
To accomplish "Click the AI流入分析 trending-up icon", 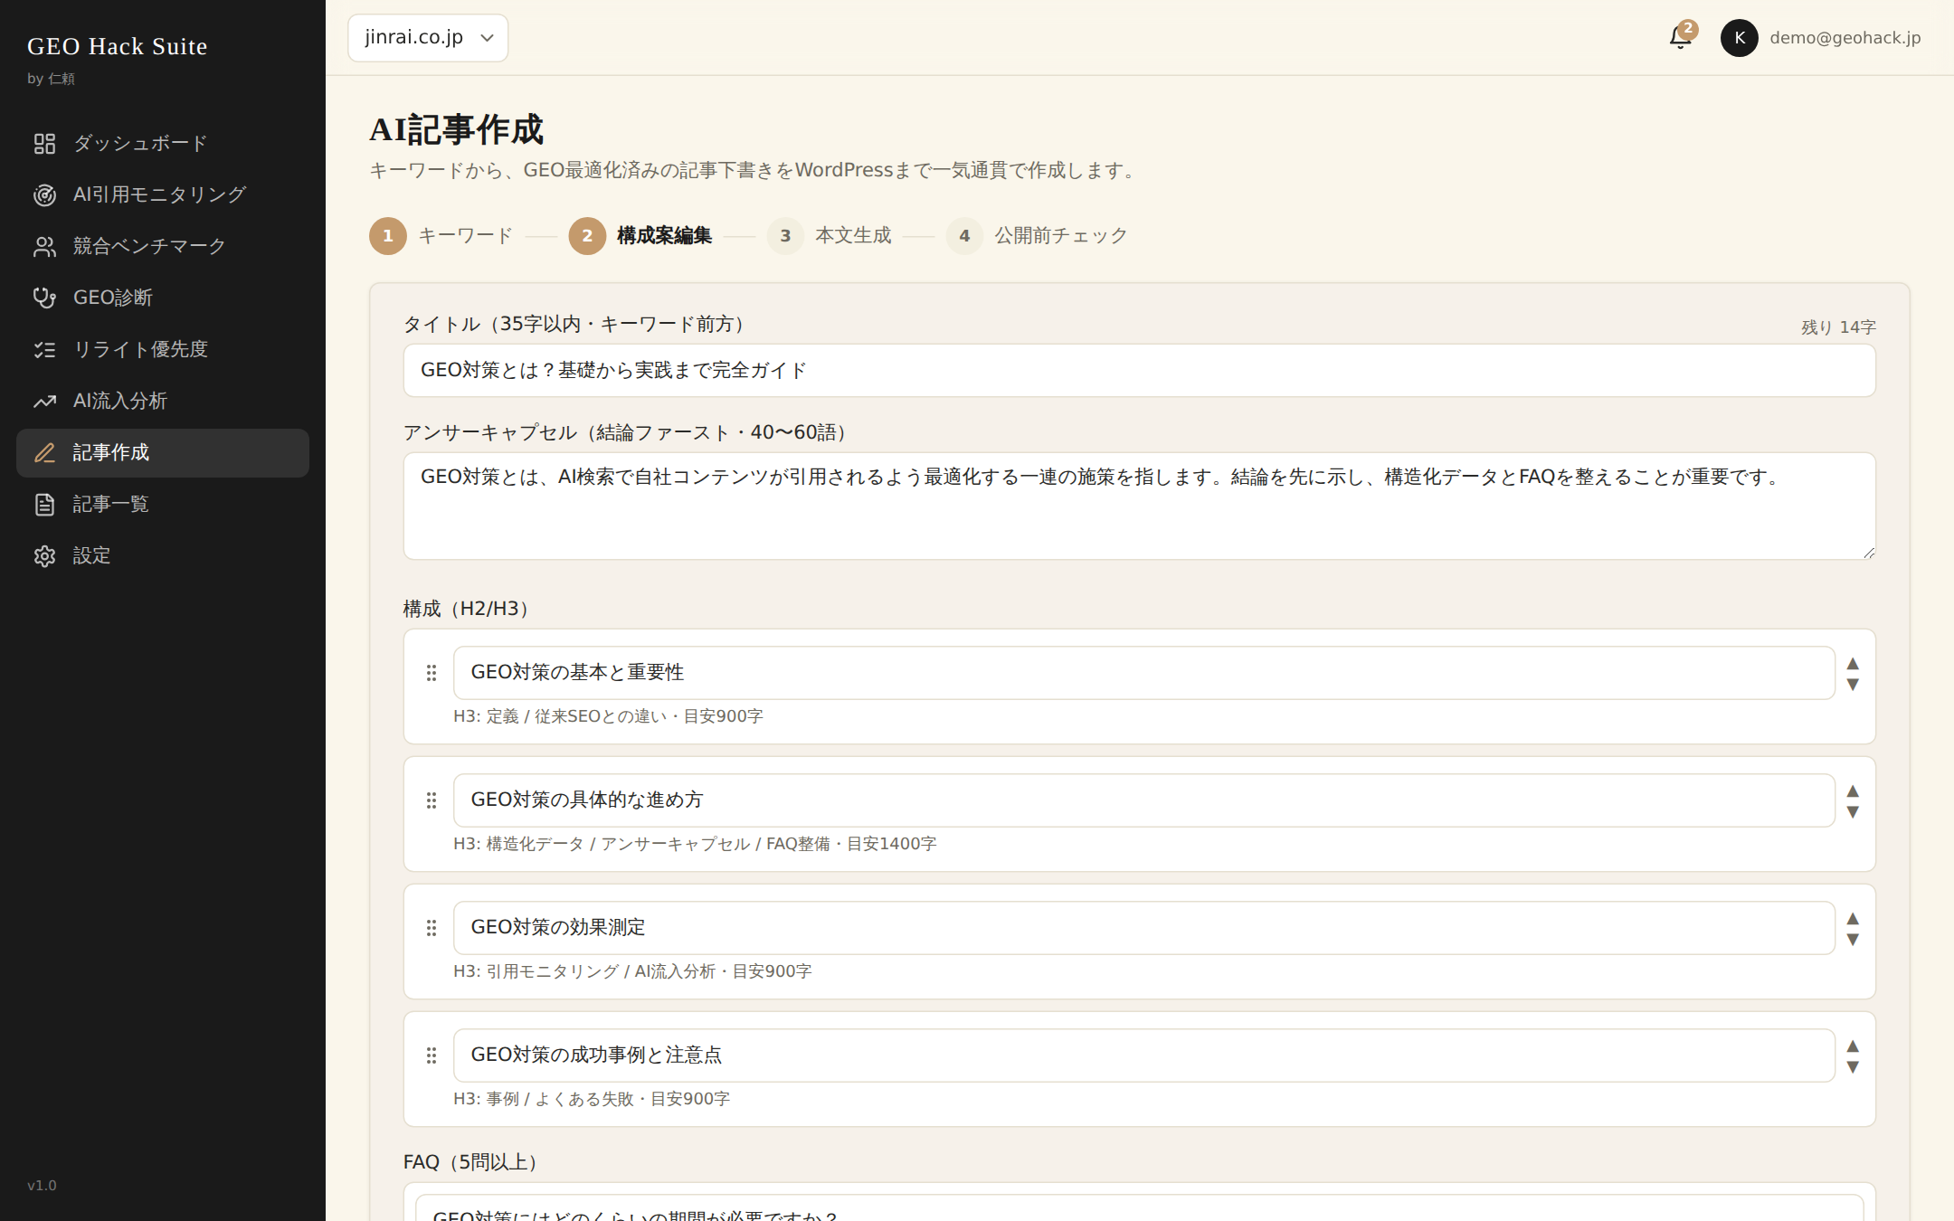I will (x=44, y=402).
